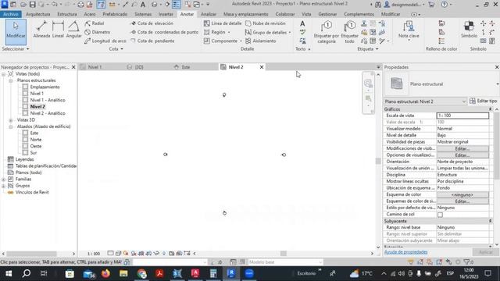Click the 1:100 view scale control
The height and width of the screenshot is (281, 500).
tap(94, 254)
